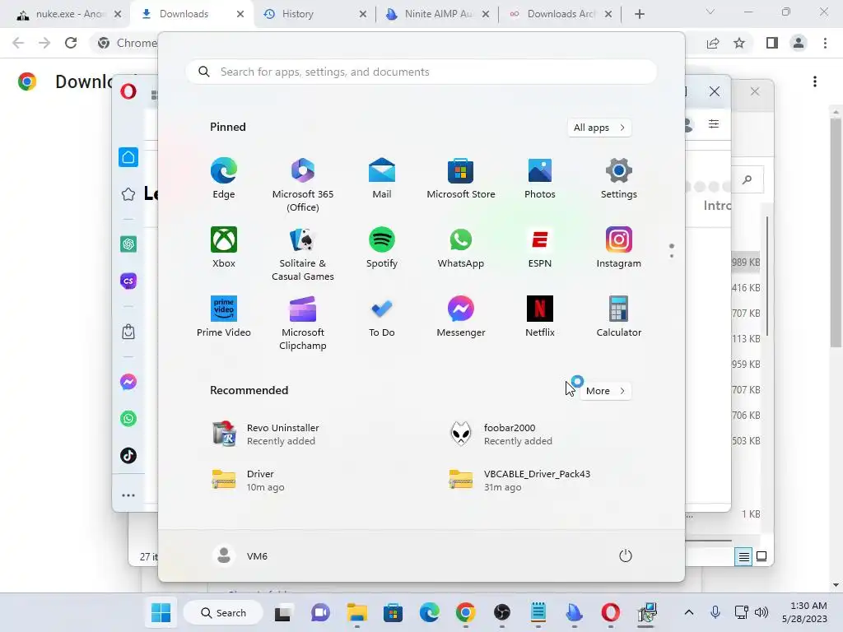
Task: Open Settings from pinned apps
Action: click(x=619, y=179)
